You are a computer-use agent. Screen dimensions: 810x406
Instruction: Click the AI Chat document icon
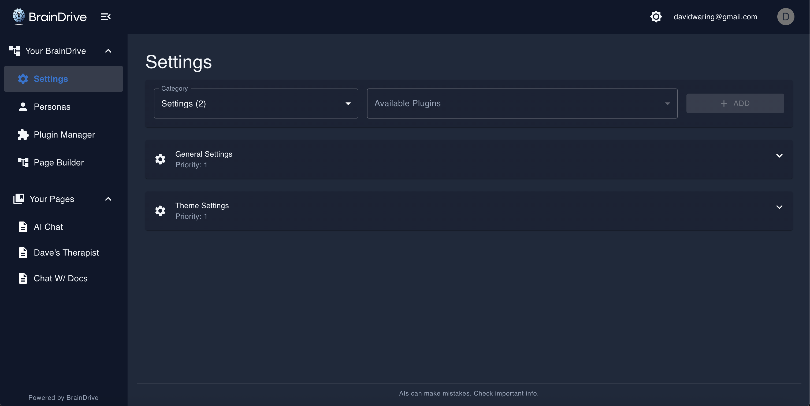coord(23,227)
